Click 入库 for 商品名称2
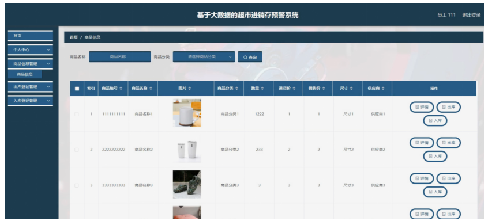This screenshot has width=492, height=221. (435, 156)
